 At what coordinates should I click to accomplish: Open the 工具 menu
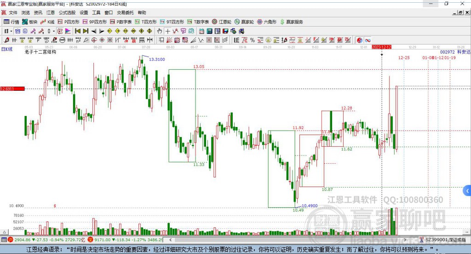(96, 12)
